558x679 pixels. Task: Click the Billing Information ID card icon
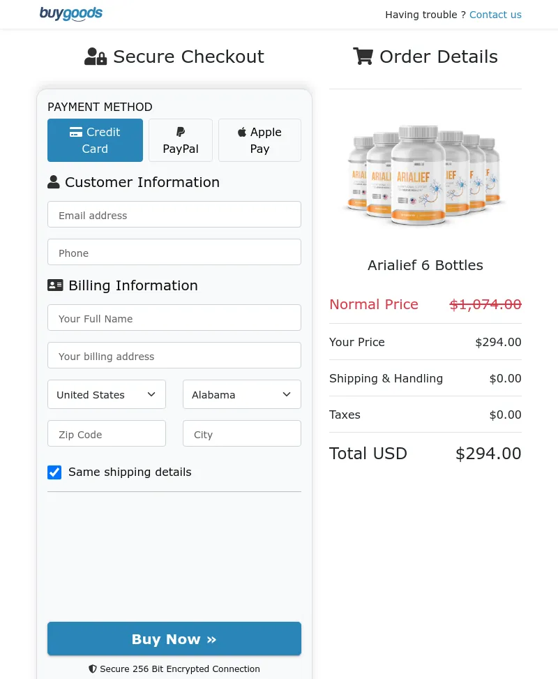coord(55,285)
